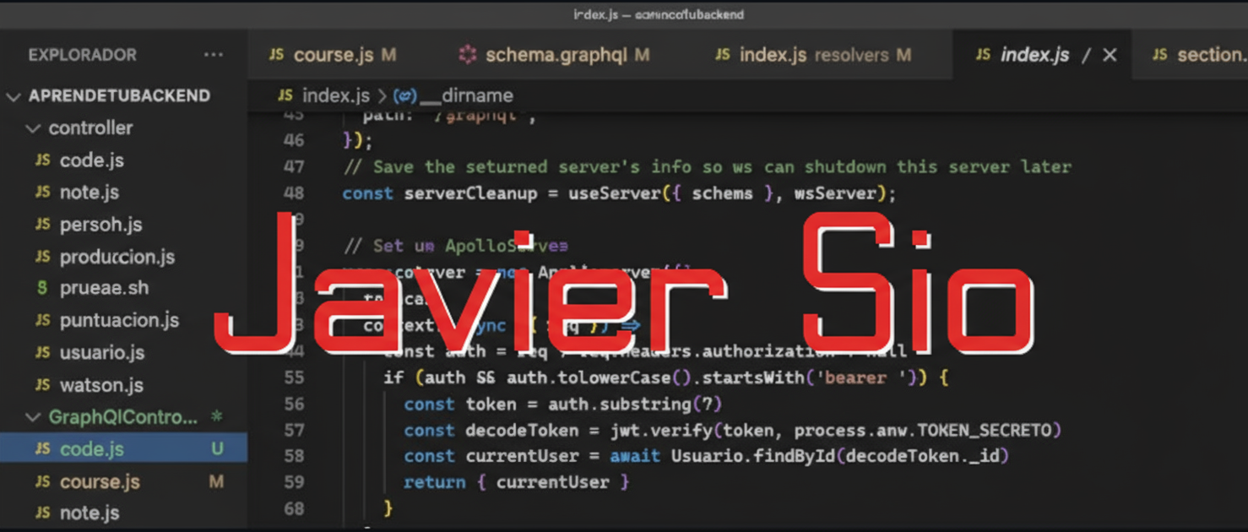
Task: Click 'return { currentUser }' on line 59
Action: [x=517, y=482]
